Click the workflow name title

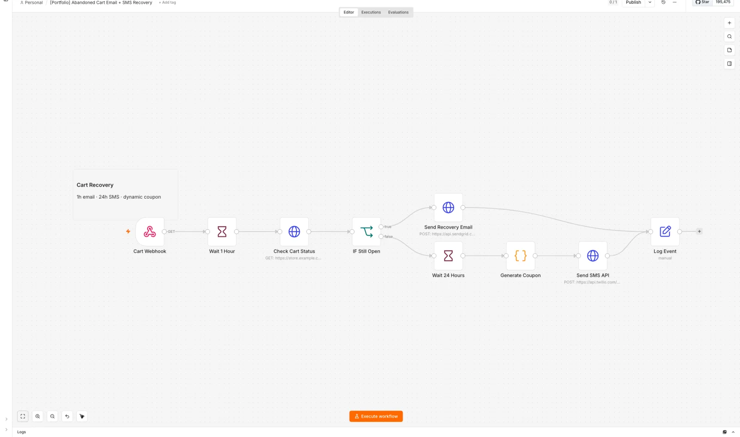click(x=101, y=2)
